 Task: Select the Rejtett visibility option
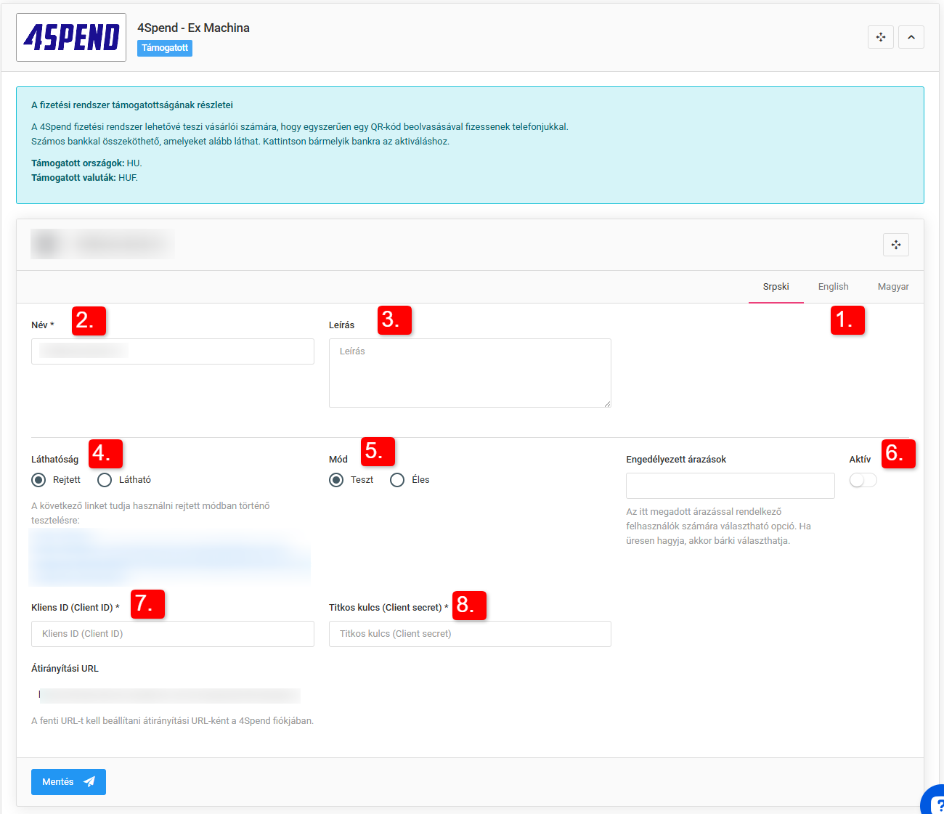coord(39,480)
